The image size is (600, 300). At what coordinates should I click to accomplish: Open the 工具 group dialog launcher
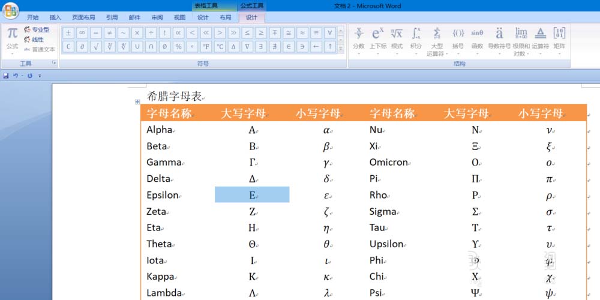[54, 62]
